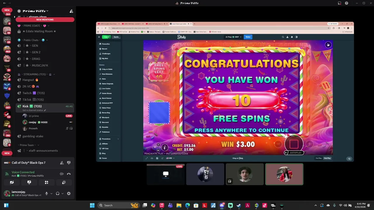Open Steam from the taskbar

(x=239, y=205)
